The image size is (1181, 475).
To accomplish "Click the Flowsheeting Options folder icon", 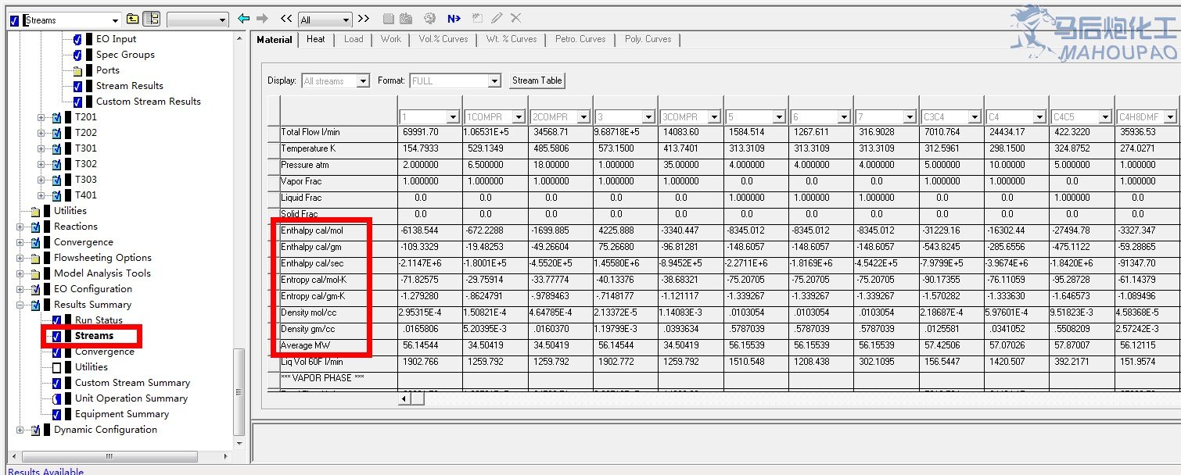I will (35, 258).
